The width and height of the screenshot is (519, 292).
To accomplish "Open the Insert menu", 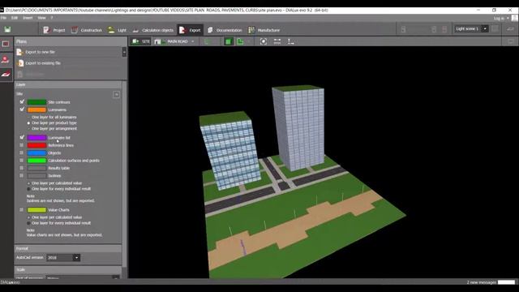I will click(28, 18).
